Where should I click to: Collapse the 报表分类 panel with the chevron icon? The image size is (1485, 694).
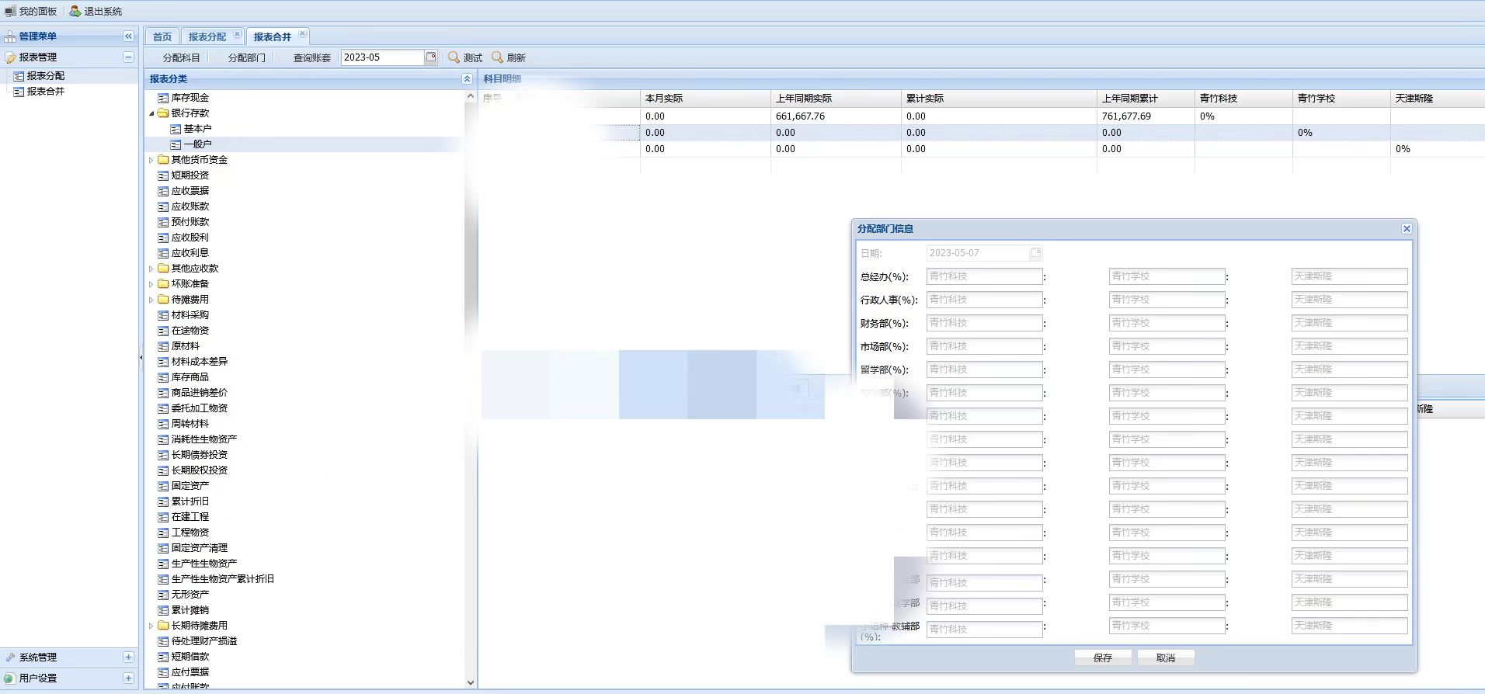click(x=467, y=79)
